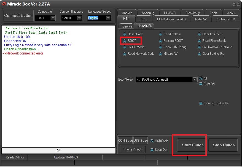This screenshot has height=167, width=242.
Task: Click the COM Scan button
Action: [125, 141]
